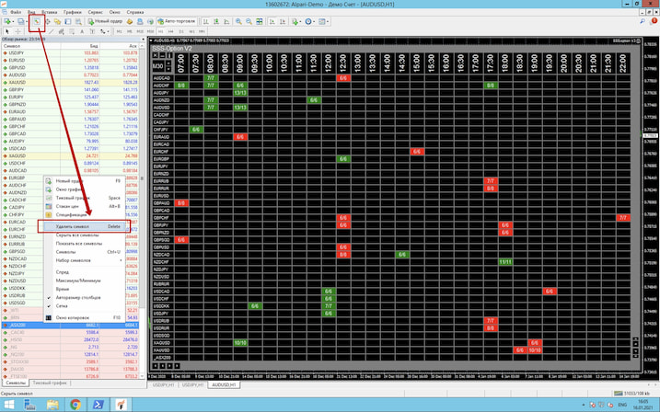The height and width of the screenshot is (412, 660).
Task: Expand the 'Набор символов' submenu
Action: coord(75,258)
